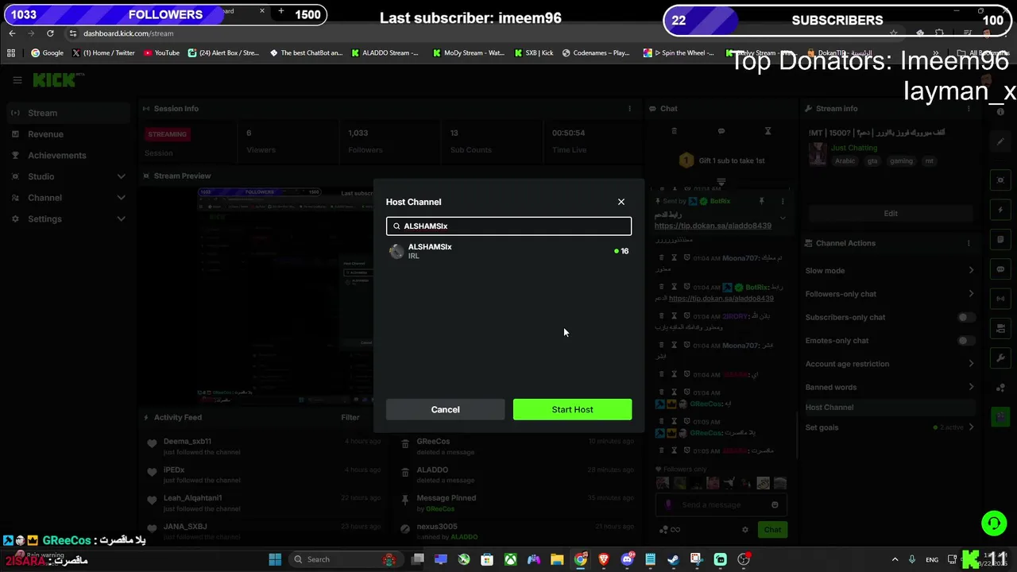Image resolution: width=1017 pixels, height=572 pixels.
Task: Click the Edit stream info button
Action: (x=891, y=214)
